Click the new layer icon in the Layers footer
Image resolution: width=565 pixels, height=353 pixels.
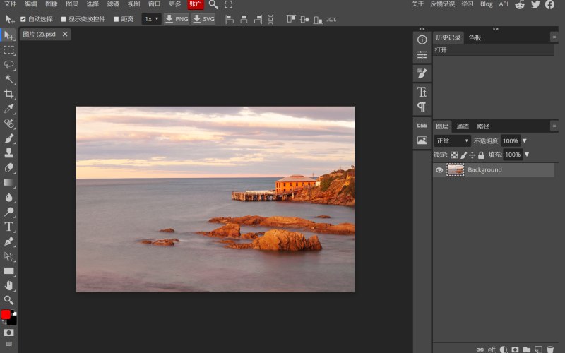coord(538,349)
